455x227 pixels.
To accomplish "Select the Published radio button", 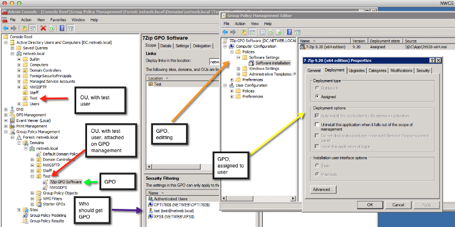I will coord(317,88).
